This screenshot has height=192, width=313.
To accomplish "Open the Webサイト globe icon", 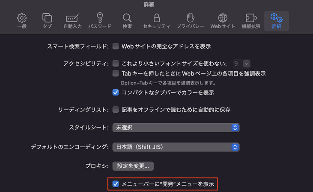I will 223,21.
